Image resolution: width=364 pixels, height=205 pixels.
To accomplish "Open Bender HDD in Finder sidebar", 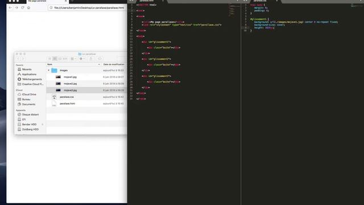I will point(29,124).
